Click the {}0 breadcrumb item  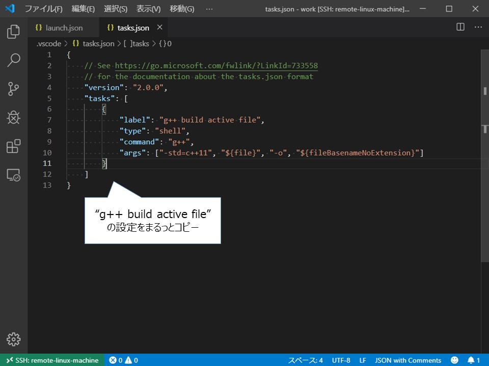pyautogui.click(x=165, y=44)
